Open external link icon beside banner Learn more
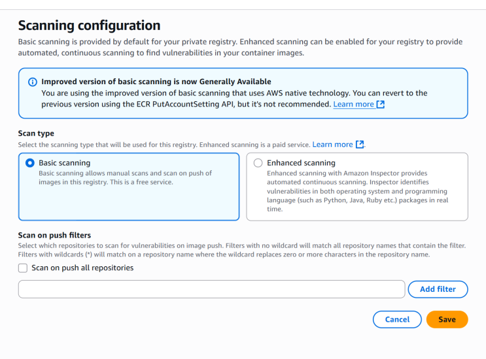 pos(381,104)
